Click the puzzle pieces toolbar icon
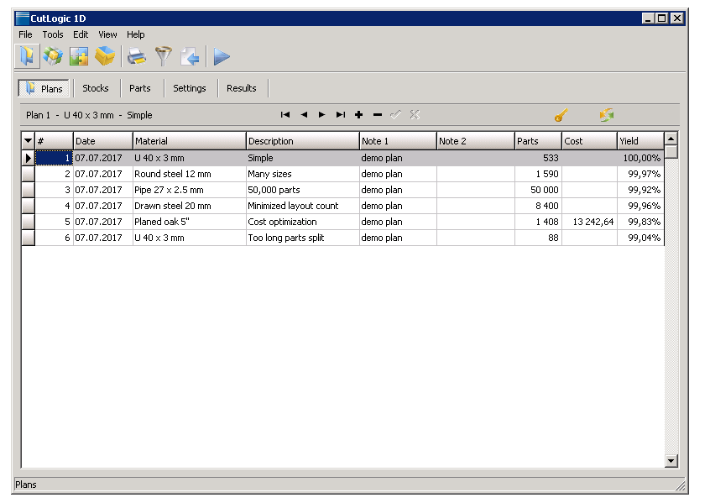710x503 pixels. (x=79, y=56)
